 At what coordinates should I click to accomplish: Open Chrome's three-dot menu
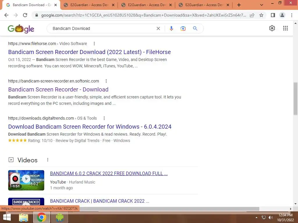[292, 15]
